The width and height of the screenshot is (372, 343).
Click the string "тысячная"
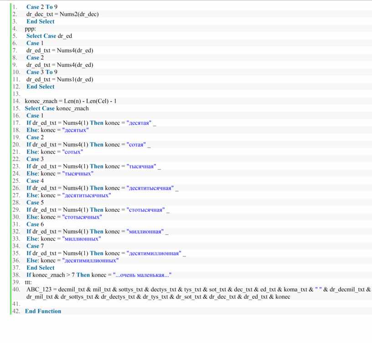[141, 166]
